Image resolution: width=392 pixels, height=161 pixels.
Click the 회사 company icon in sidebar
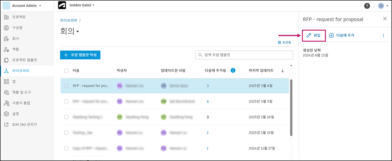coord(6,39)
